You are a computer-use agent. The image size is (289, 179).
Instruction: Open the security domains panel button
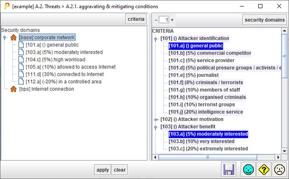(264, 20)
